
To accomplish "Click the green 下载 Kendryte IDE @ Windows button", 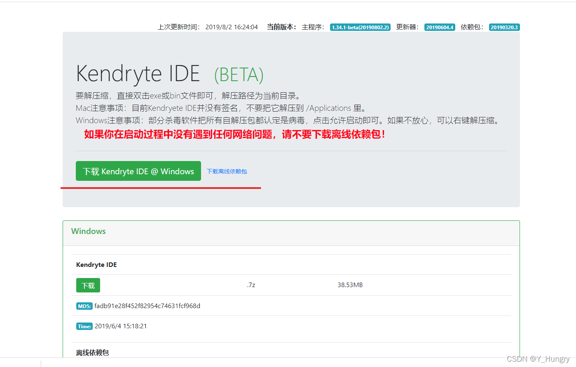I will 138,171.
